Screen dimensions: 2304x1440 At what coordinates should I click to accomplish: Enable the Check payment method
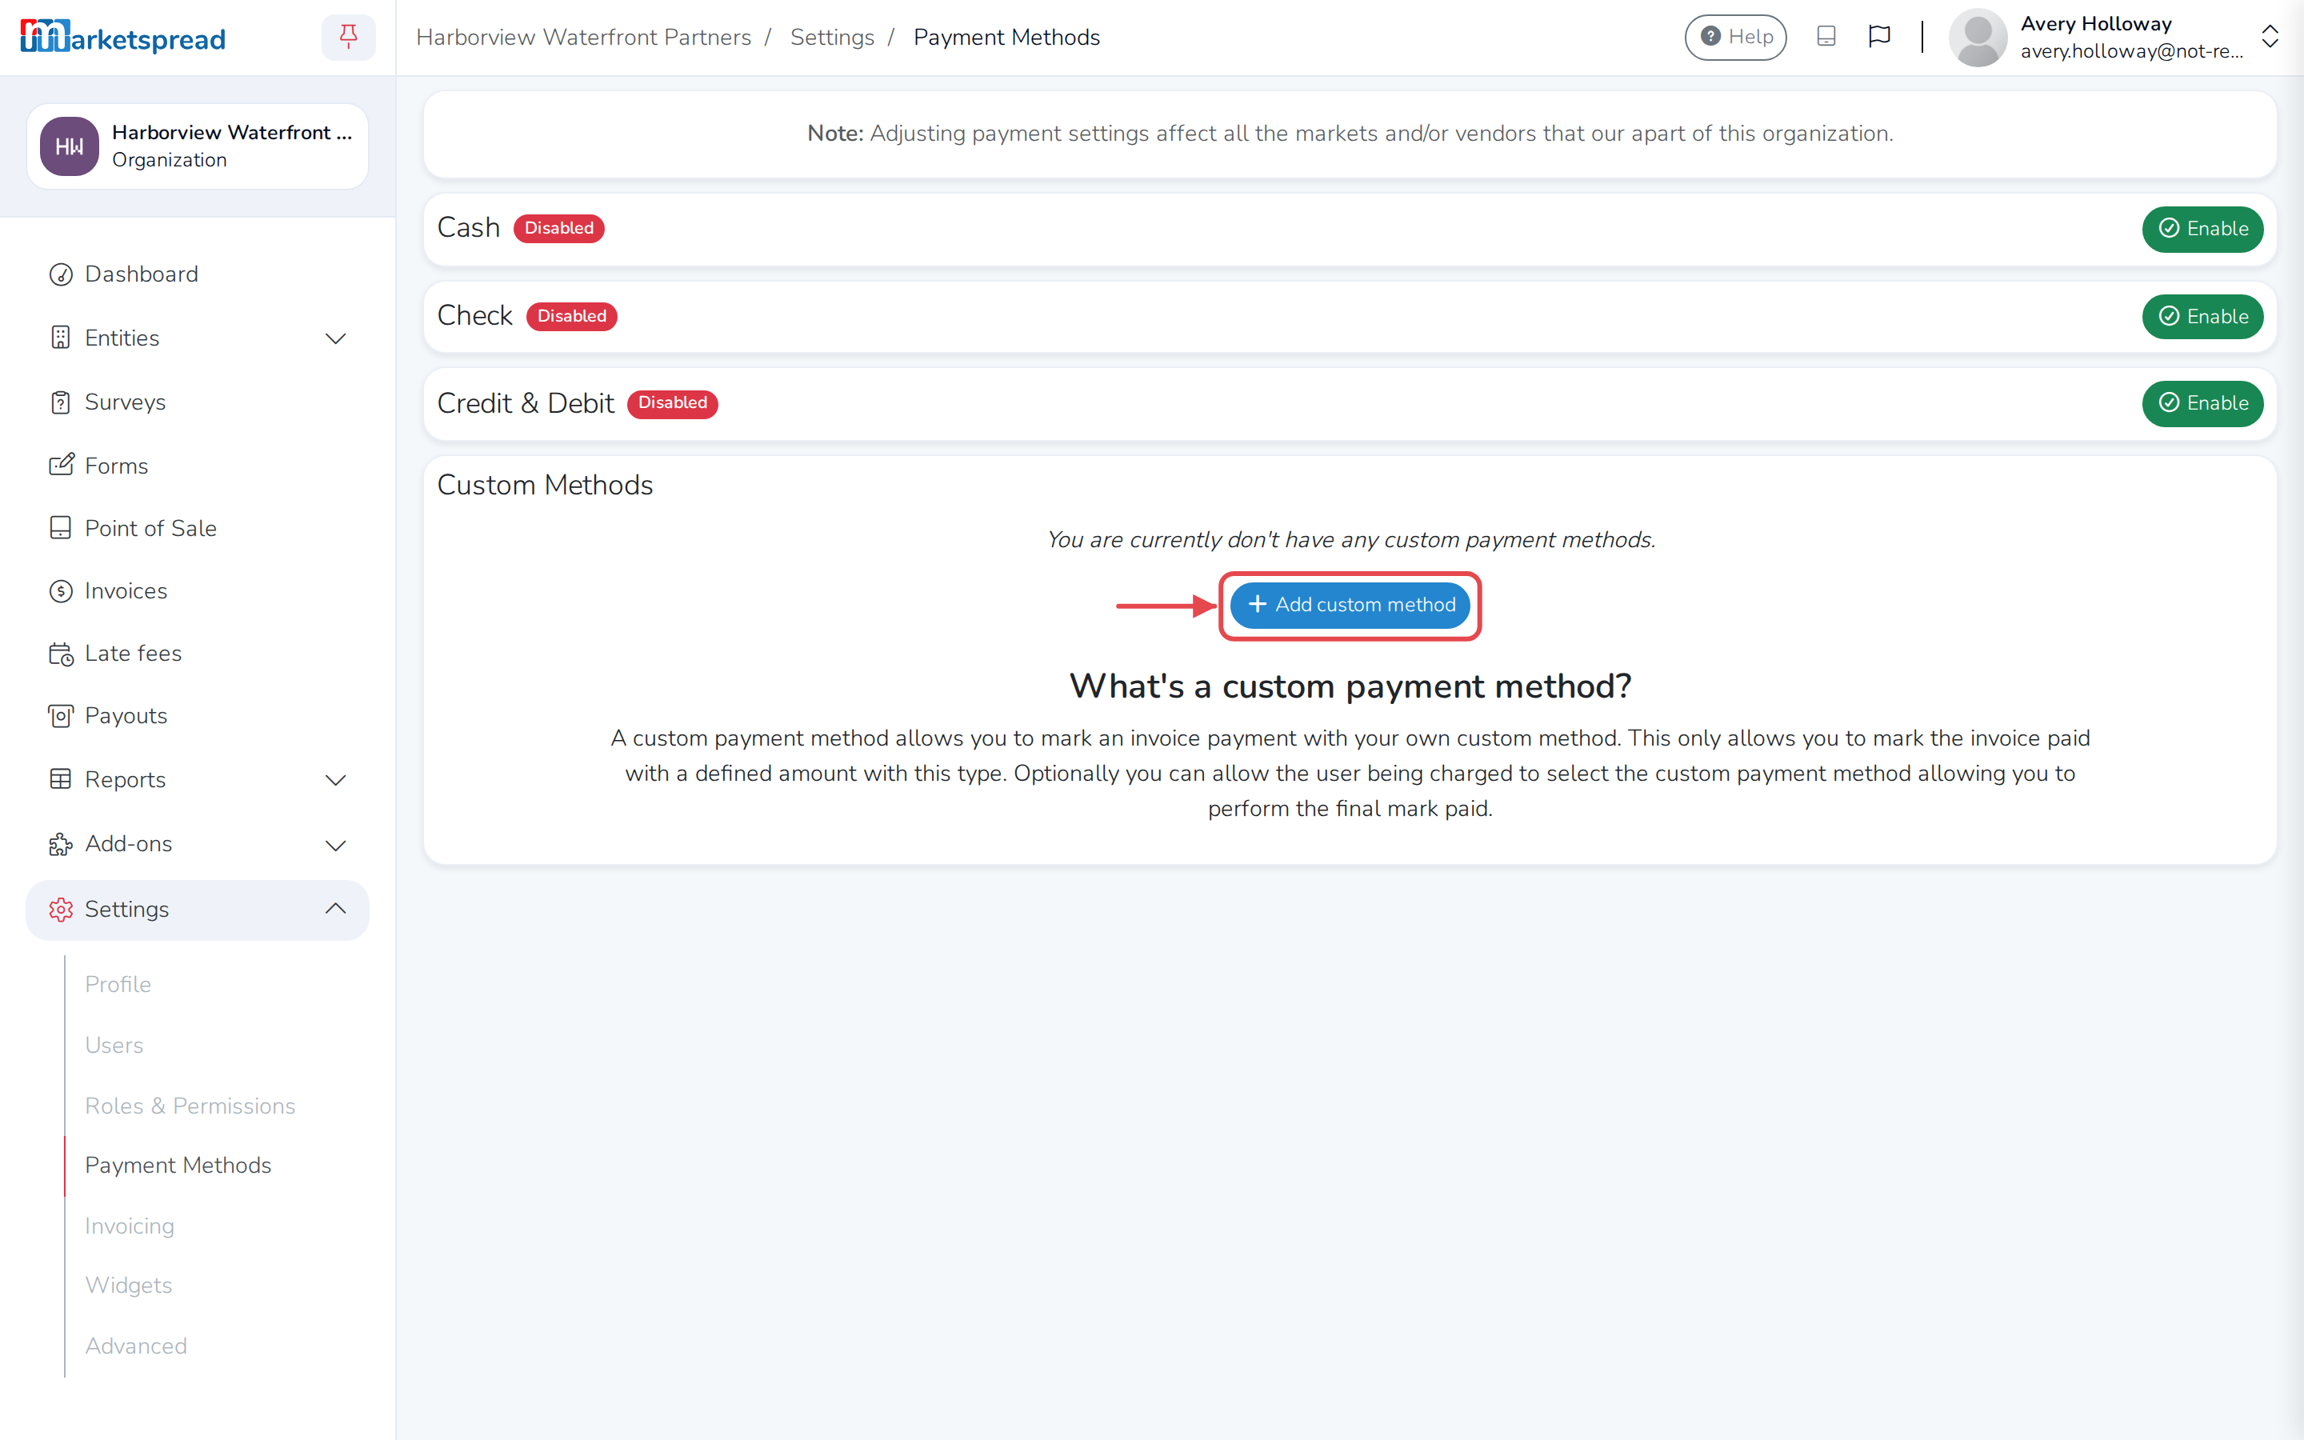point(2202,316)
